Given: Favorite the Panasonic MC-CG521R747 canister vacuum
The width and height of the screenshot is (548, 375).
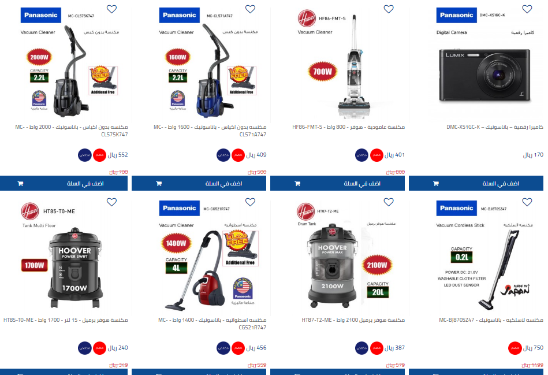Looking at the screenshot, I should coord(250,202).
